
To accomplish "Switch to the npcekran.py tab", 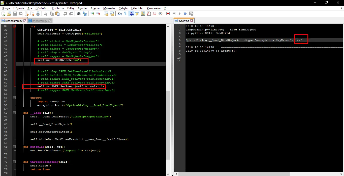I will [40, 21].
